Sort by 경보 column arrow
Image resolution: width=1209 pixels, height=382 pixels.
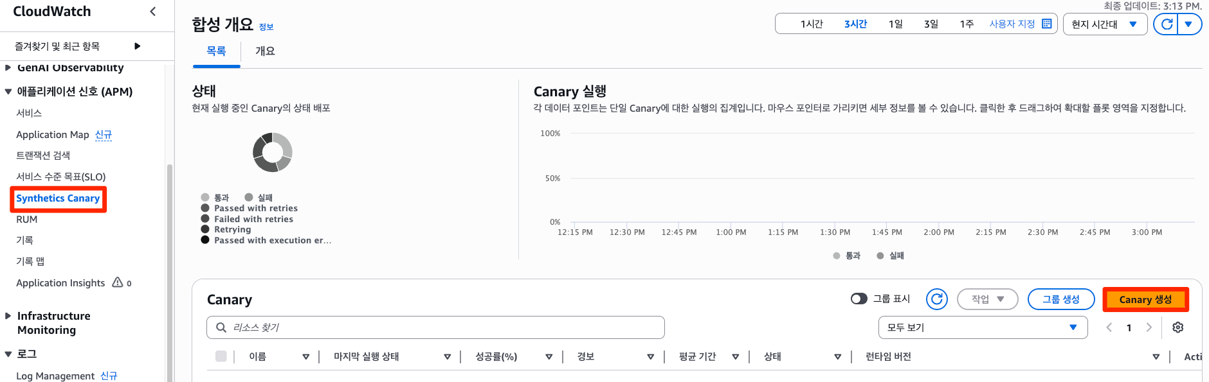pos(650,357)
